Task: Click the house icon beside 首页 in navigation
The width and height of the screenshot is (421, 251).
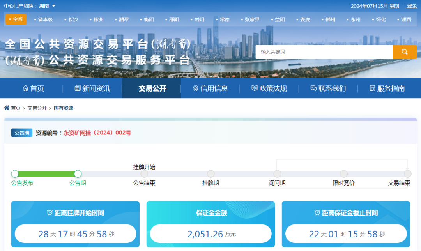Action: coord(26,88)
